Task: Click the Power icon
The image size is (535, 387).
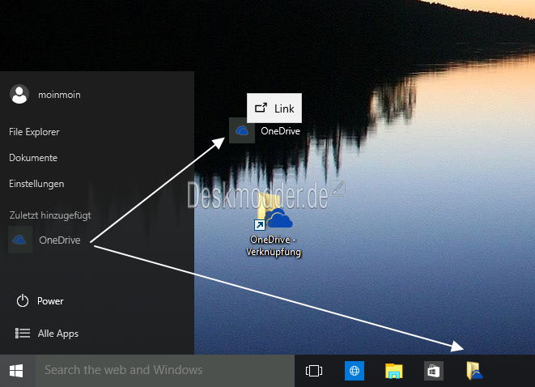Action: tap(23, 300)
